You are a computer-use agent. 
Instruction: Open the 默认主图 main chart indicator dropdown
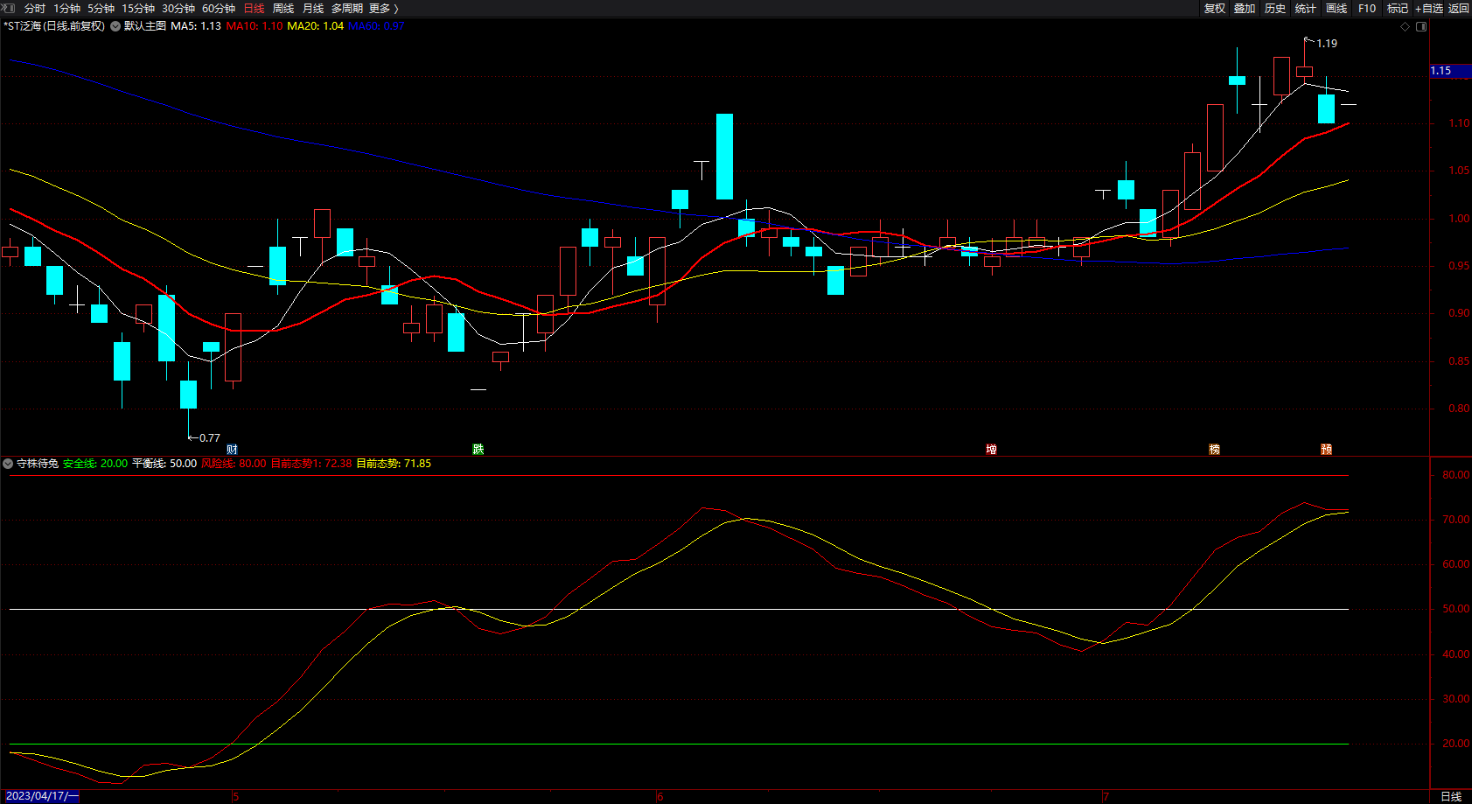coord(115,26)
